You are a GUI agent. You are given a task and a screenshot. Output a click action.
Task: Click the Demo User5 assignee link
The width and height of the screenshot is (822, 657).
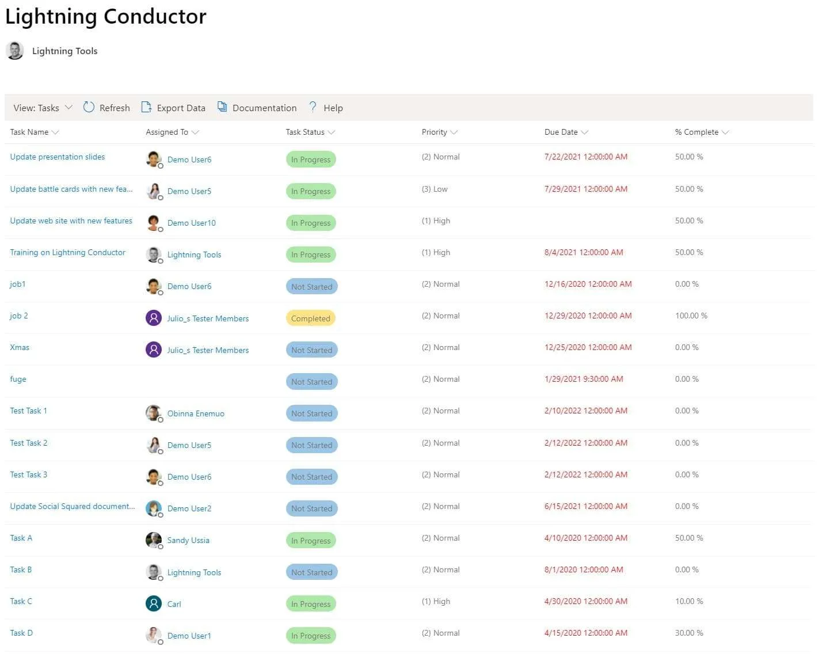(189, 191)
